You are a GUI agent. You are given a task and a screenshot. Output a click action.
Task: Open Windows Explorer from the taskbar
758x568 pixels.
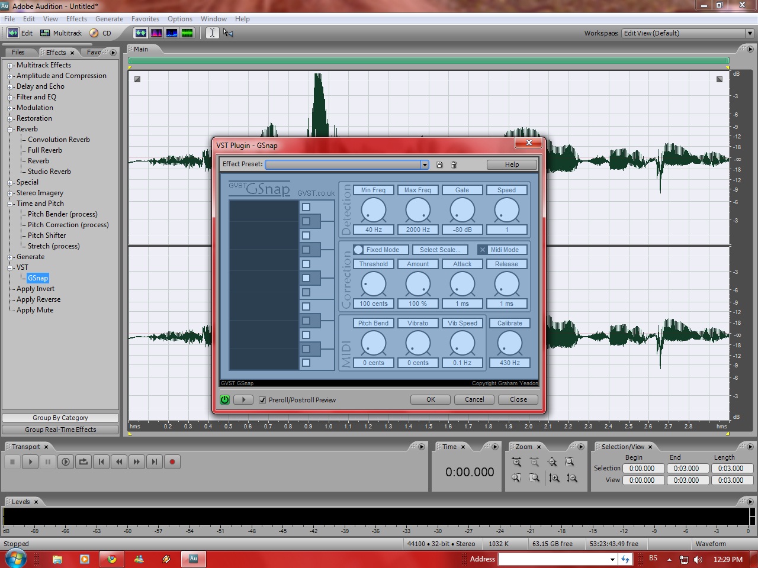(57, 559)
